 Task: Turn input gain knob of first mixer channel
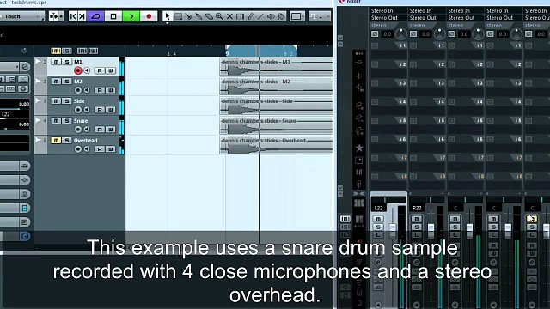[401, 34]
